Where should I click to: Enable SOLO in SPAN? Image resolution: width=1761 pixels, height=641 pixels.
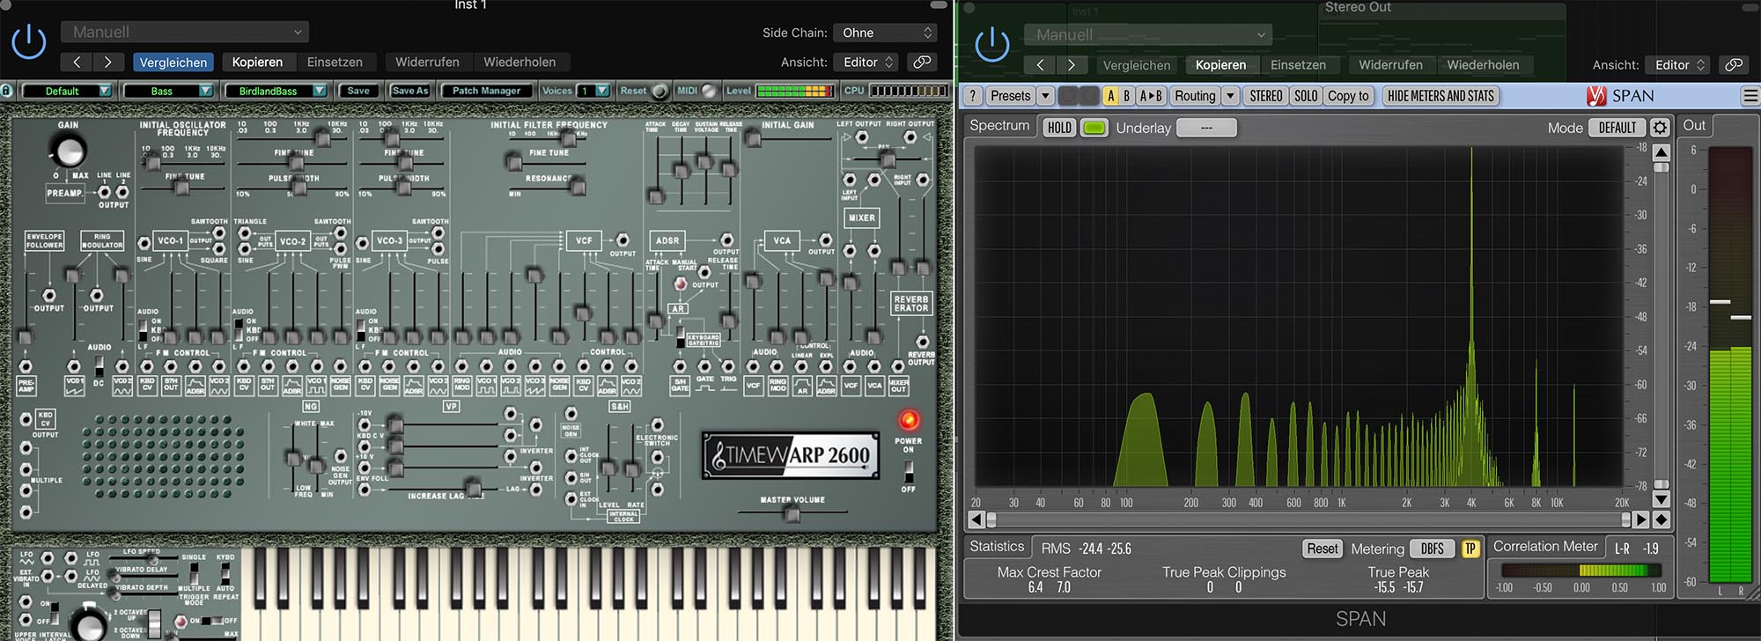[1306, 96]
